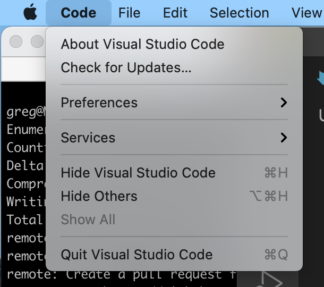Screen dimensions: 324x287
Task: Choose Check for Updates…
Action: point(126,67)
